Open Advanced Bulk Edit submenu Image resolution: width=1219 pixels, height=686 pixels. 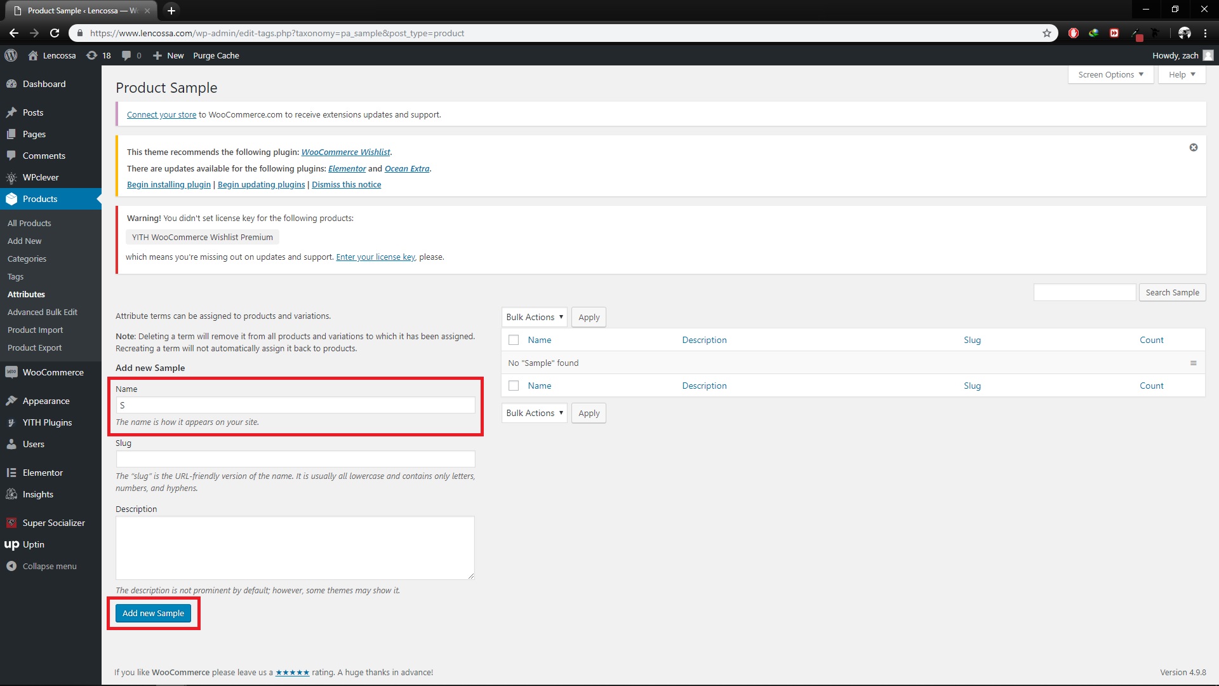coord(43,312)
